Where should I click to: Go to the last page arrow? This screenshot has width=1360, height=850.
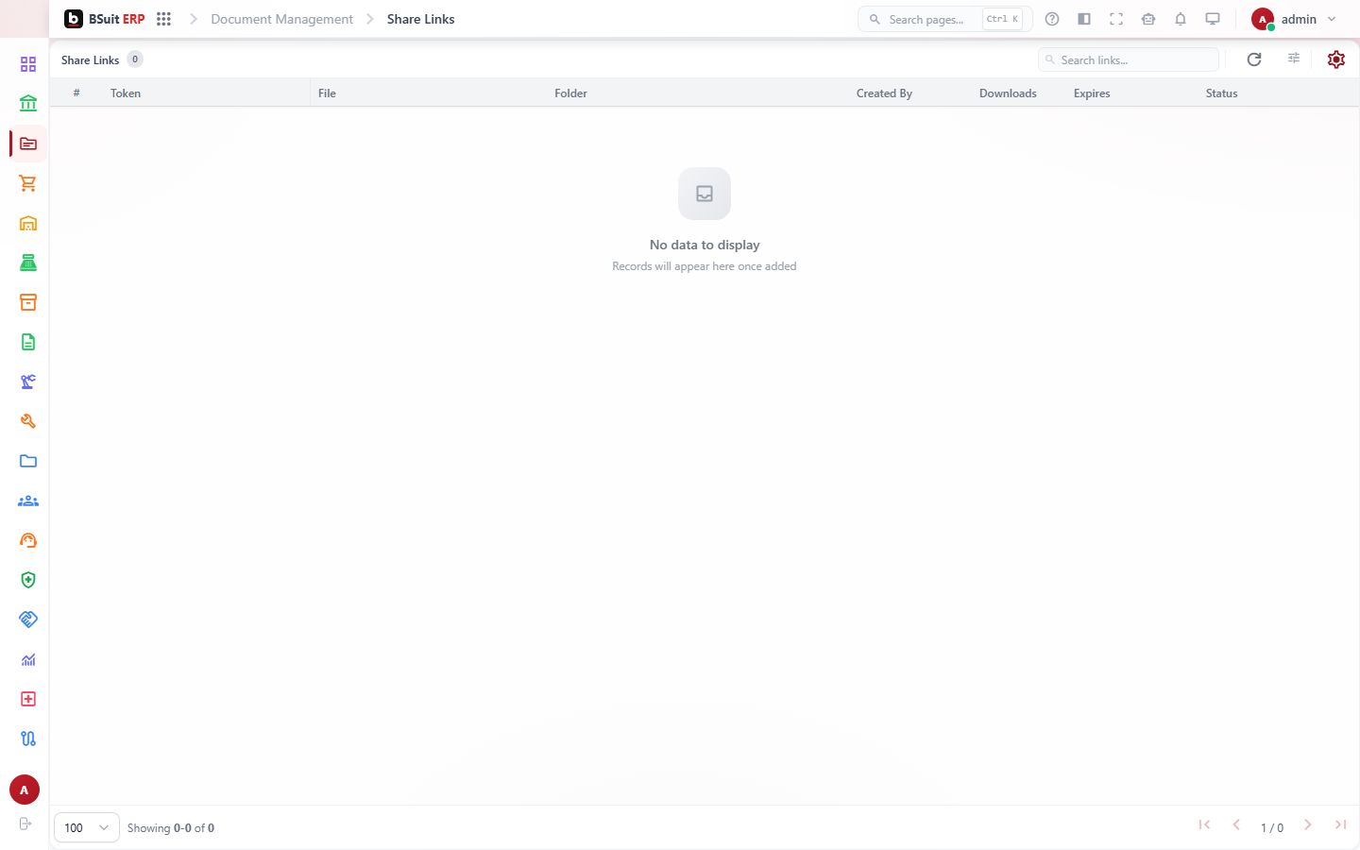tap(1340, 825)
